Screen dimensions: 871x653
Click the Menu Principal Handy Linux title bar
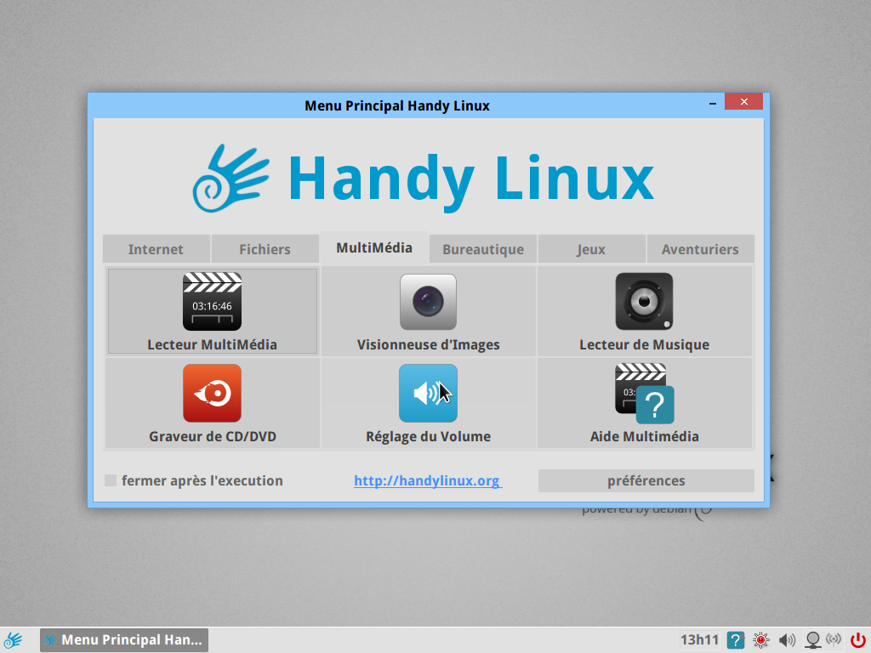point(396,105)
